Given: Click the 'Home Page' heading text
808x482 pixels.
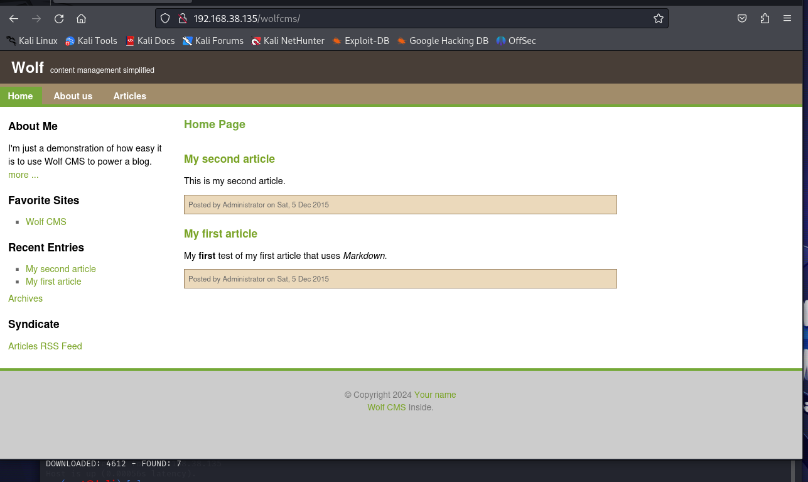Looking at the screenshot, I should (215, 124).
